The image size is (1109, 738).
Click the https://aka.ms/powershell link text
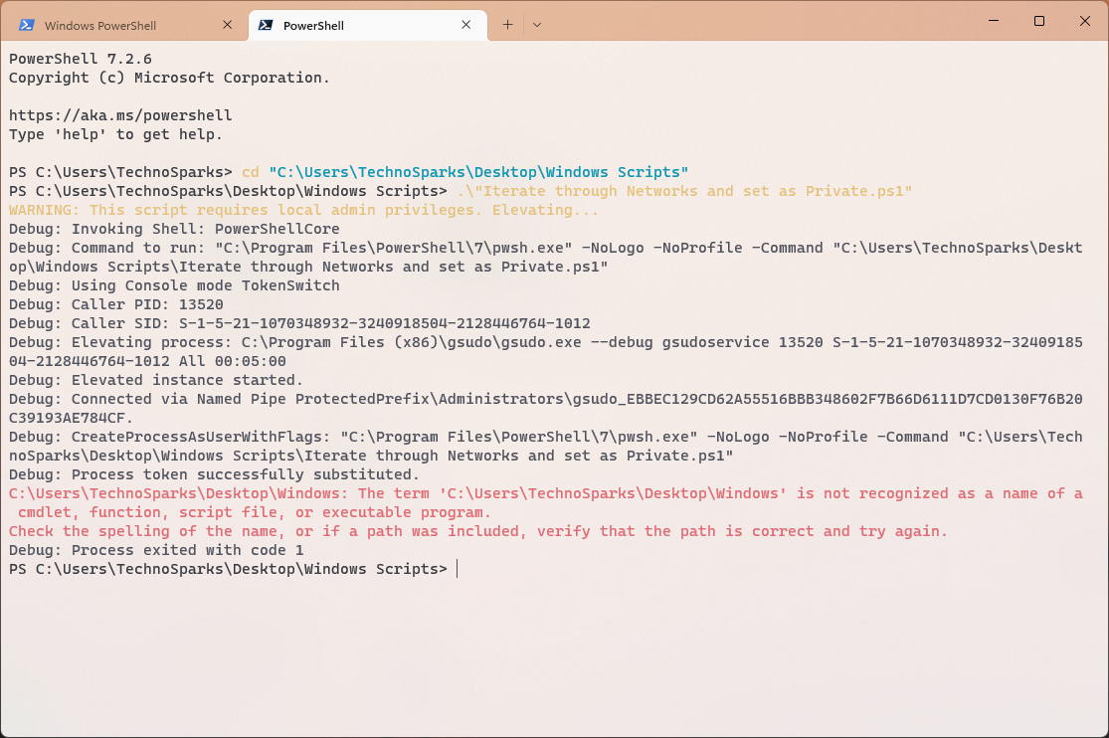coord(120,115)
